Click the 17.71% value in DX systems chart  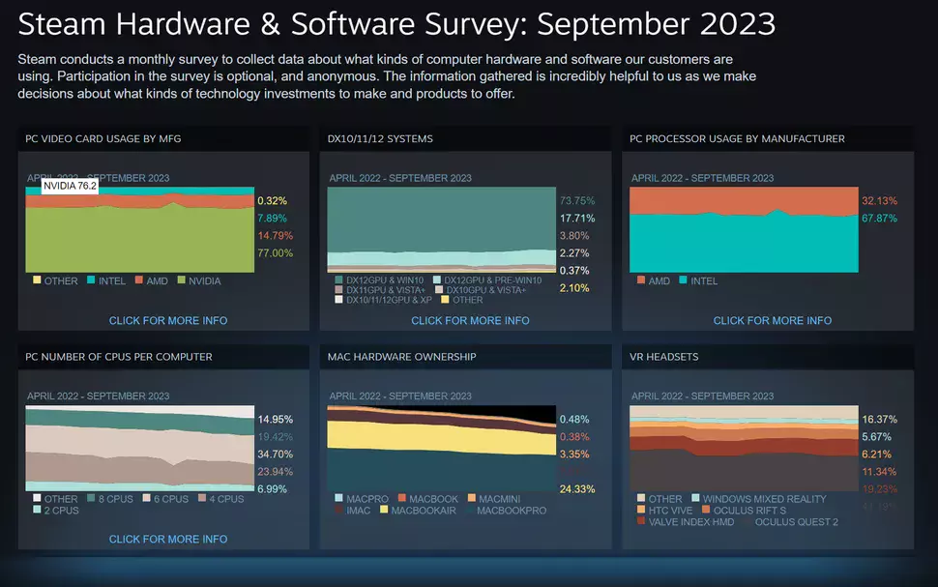pyautogui.click(x=577, y=219)
